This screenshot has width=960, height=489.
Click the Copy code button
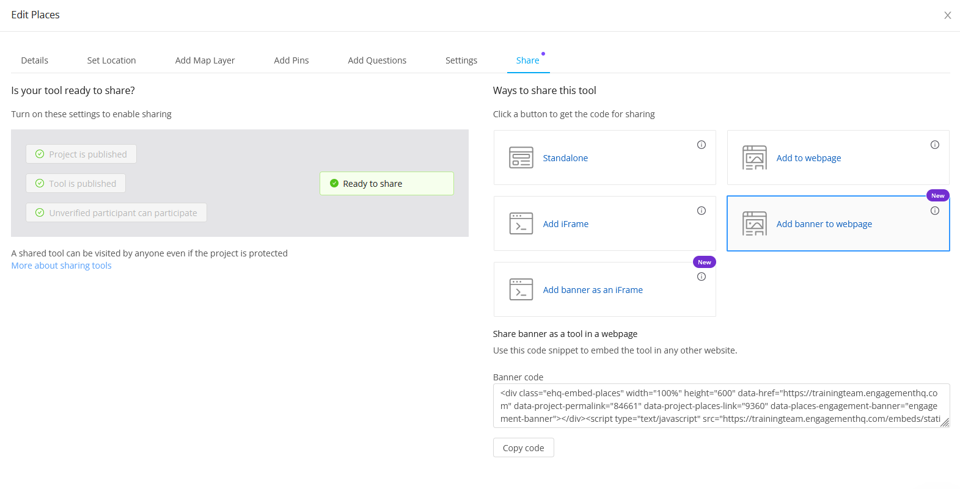(x=524, y=447)
